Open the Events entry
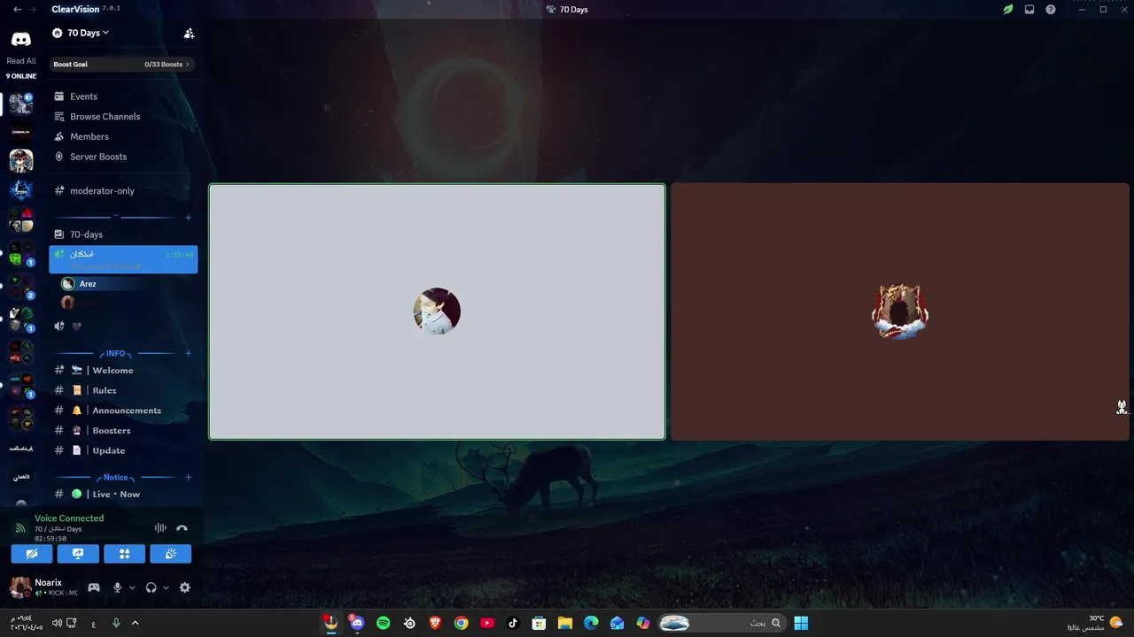 (122, 96)
